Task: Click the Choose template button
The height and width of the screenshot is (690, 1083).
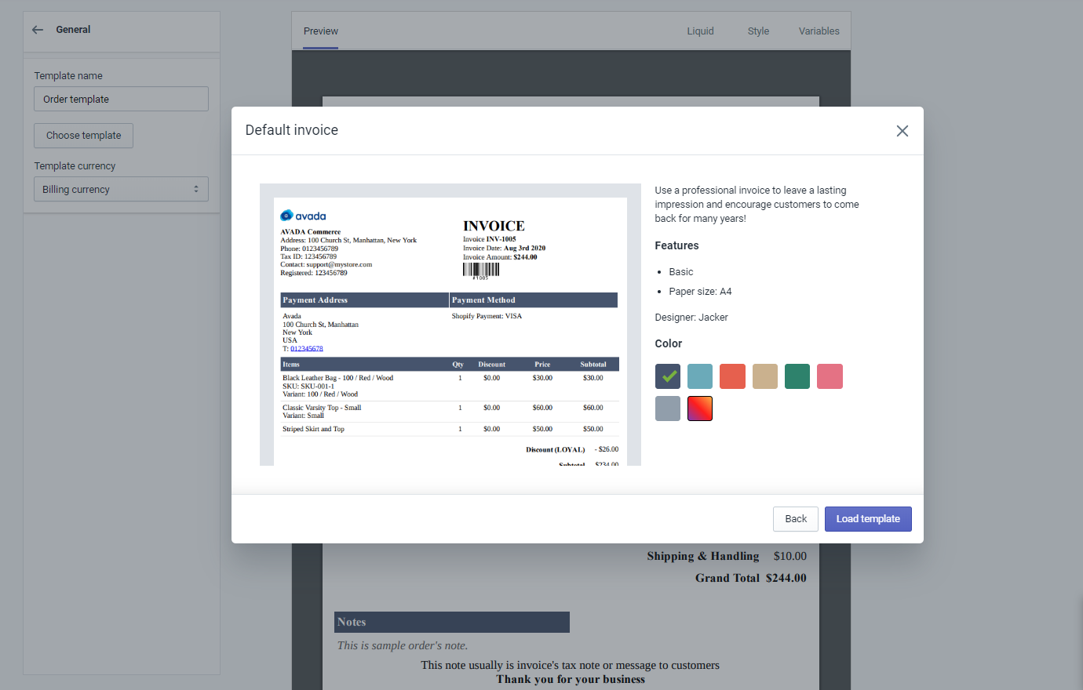Action: pyautogui.click(x=83, y=136)
